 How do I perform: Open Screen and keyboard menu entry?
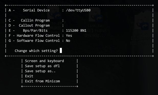pos(44,61)
